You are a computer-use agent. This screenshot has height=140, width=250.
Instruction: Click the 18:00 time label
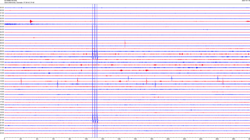[x=2, y=104]
